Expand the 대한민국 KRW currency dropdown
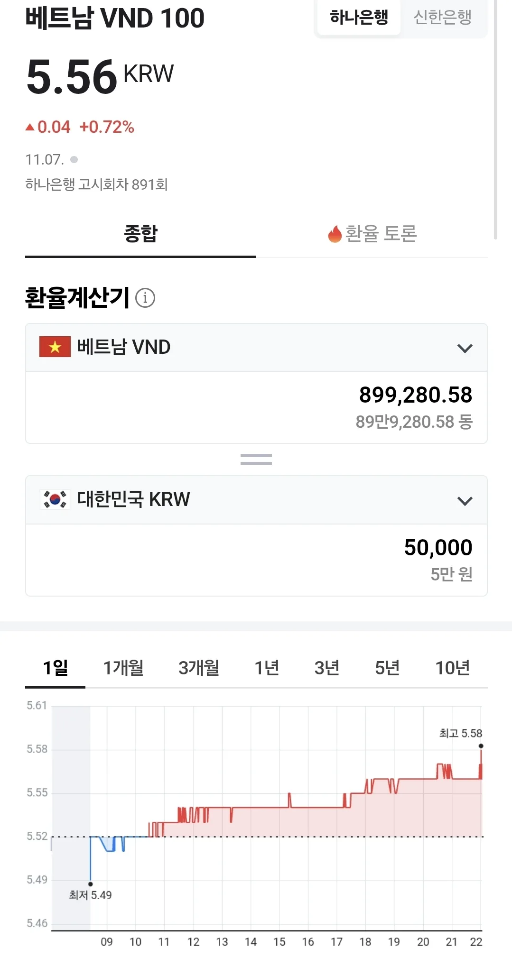Screen dimensions: 512x957 [x=465, y=501]
